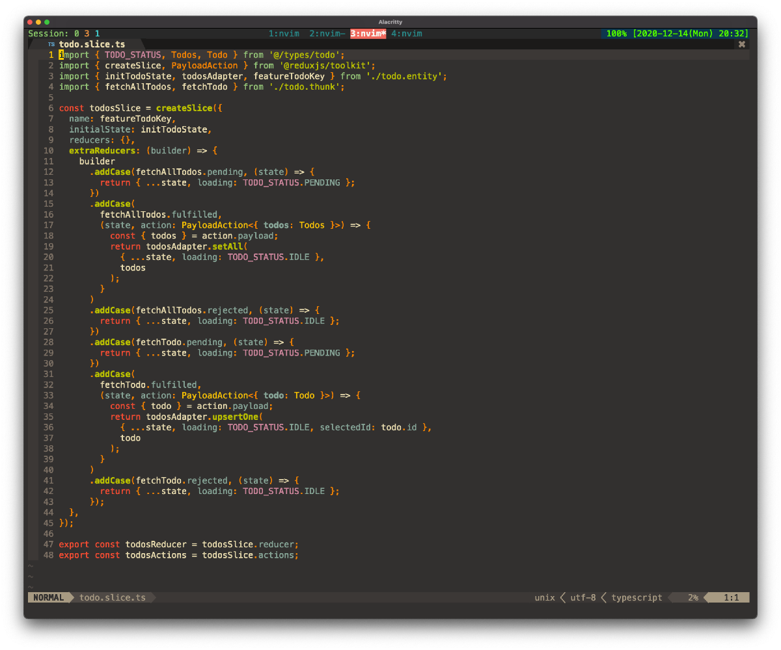The image size is (781, 650).
Task: Close the buffer with the X icon
Action: click(741, 44)
